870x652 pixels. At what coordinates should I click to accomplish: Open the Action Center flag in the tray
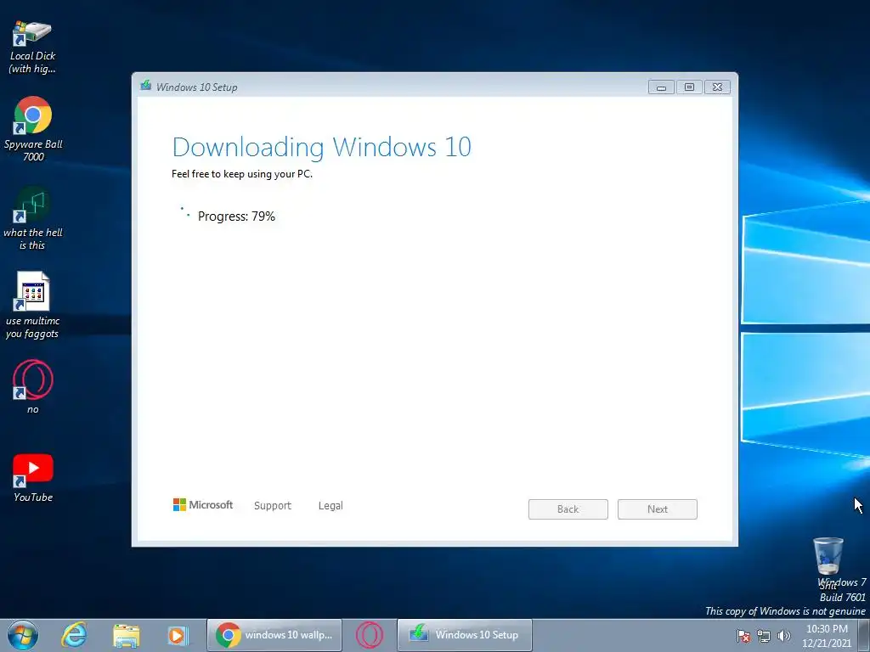click(743, 636)
